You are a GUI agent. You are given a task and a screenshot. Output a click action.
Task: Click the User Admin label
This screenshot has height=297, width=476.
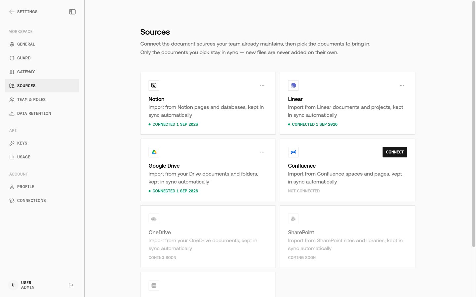point(28,285)
